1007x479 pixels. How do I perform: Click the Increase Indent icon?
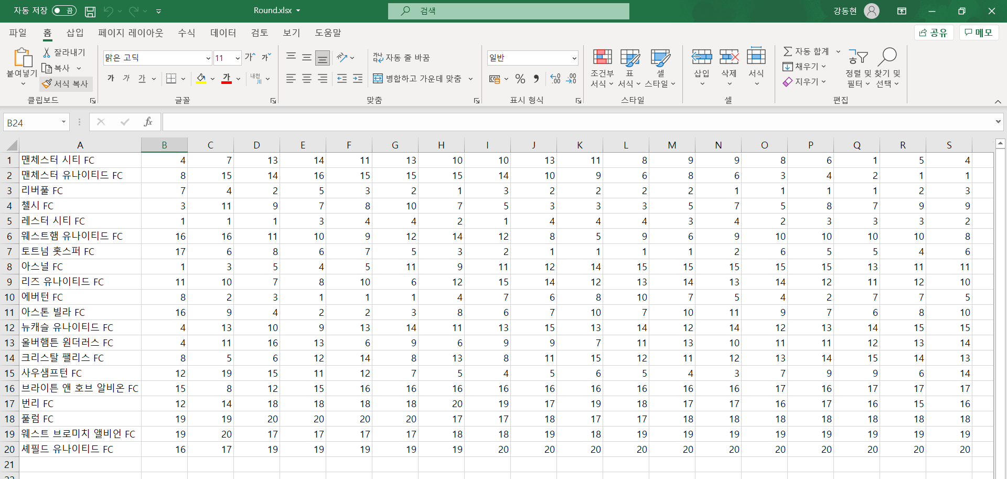tap(358, 79)
